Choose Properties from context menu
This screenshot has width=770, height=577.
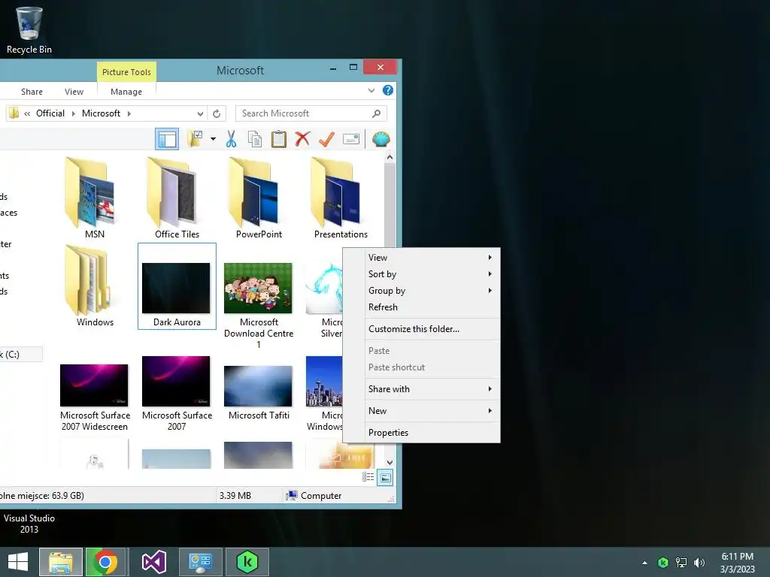pos(432,433)
